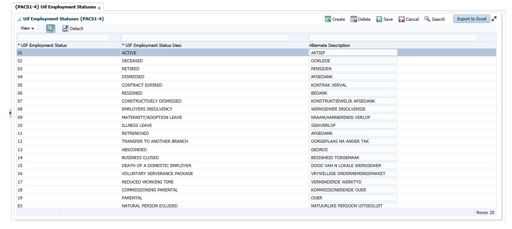This screenshot has height=229, width=512.
Task: Edit the OORGEPLAAS NA ANDER TAK field
Action: coord(353,141)
